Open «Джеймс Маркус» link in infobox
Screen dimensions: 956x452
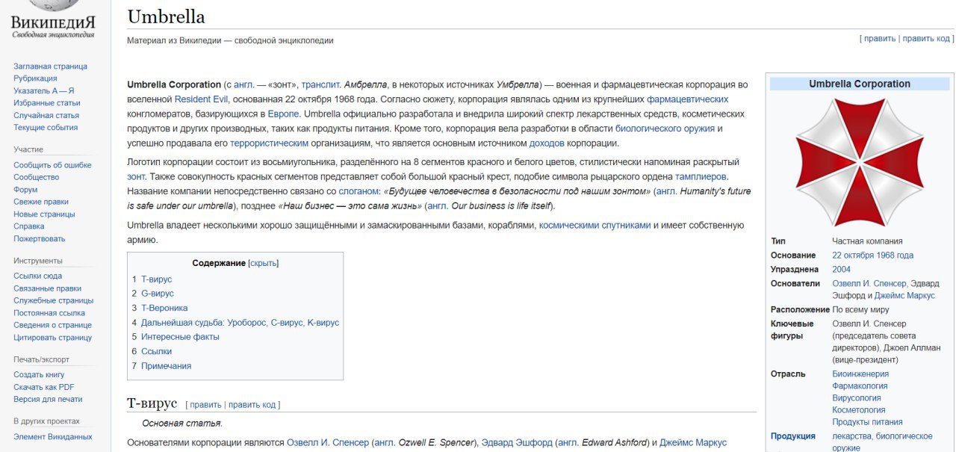tap(904, 296)
